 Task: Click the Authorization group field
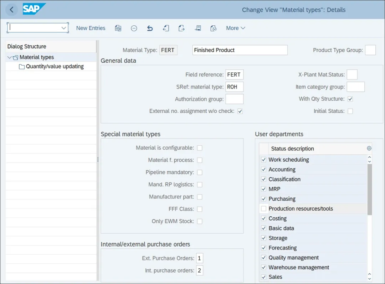(235, 99)
